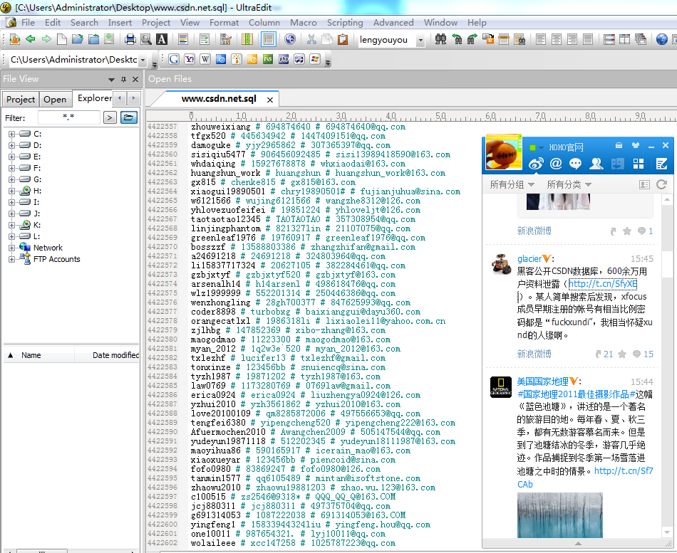The height and width of the screenshot is (553, 677).
Task: Sort file list by Name column
Action: [38, 355]
